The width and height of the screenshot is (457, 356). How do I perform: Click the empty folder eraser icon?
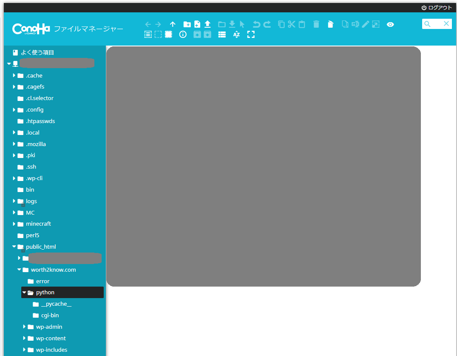330,24
